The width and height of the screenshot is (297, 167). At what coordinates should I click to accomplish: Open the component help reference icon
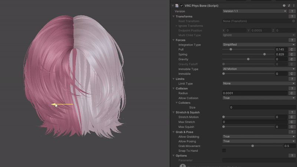pos(284,6)
